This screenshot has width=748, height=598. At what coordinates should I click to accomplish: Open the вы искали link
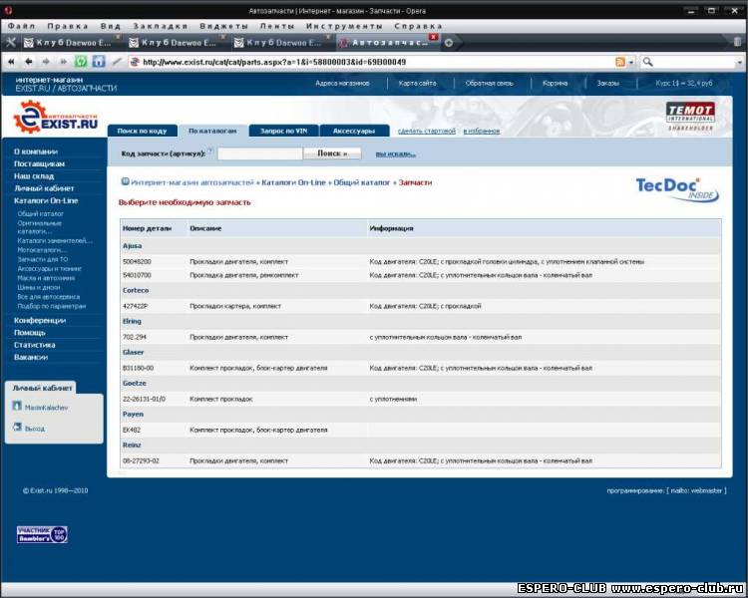click(396, 154)
